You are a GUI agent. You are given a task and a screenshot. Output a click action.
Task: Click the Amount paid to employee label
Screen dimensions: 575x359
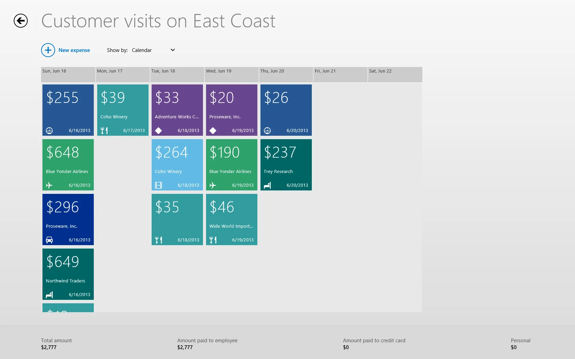(207, 341)
